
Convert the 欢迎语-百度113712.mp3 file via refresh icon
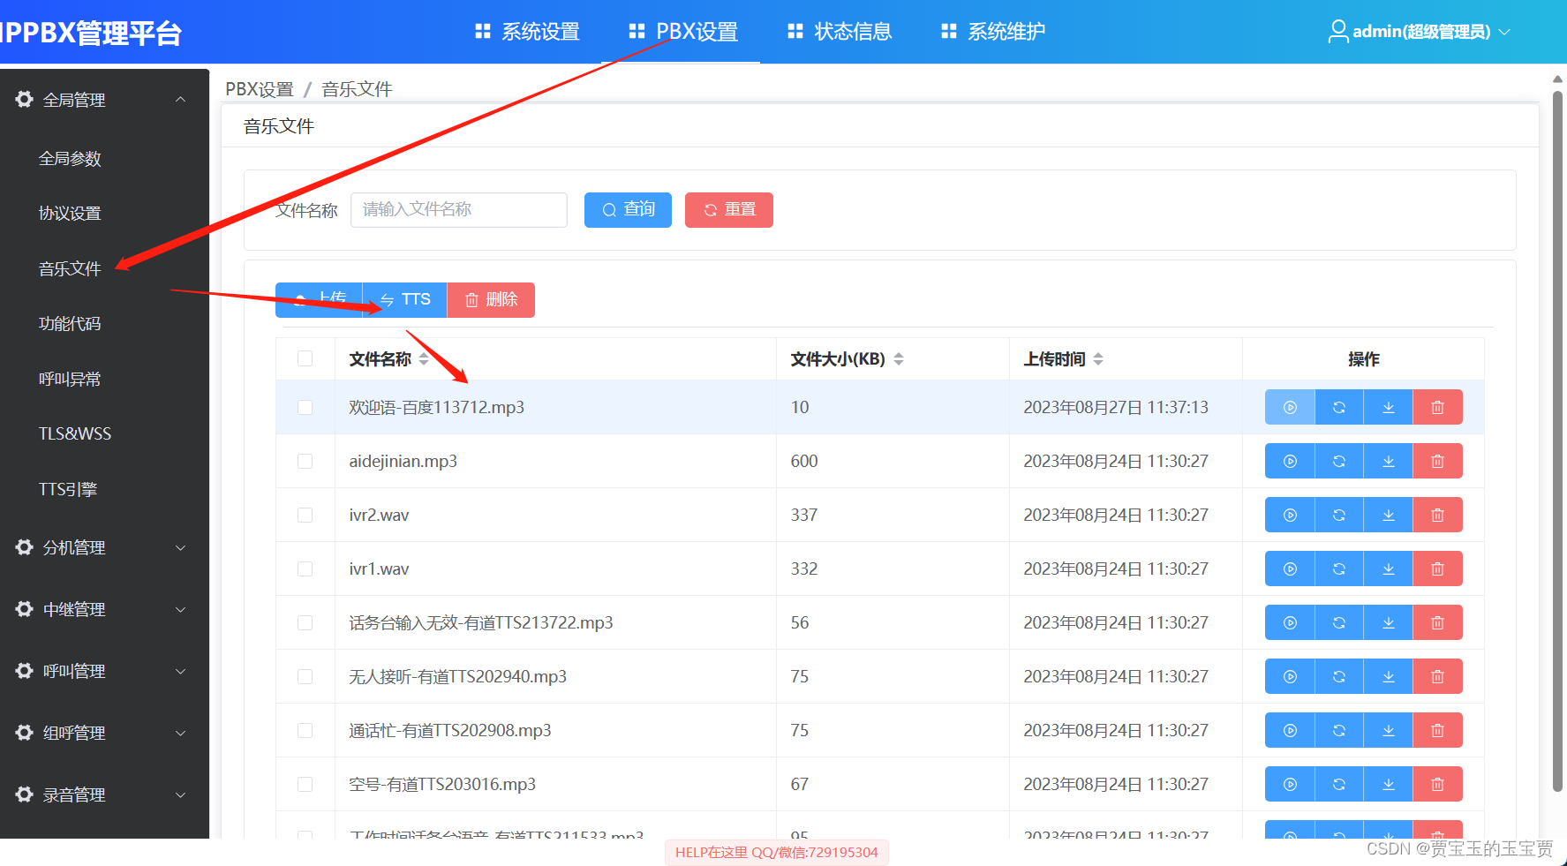[x=1339, y=407]
